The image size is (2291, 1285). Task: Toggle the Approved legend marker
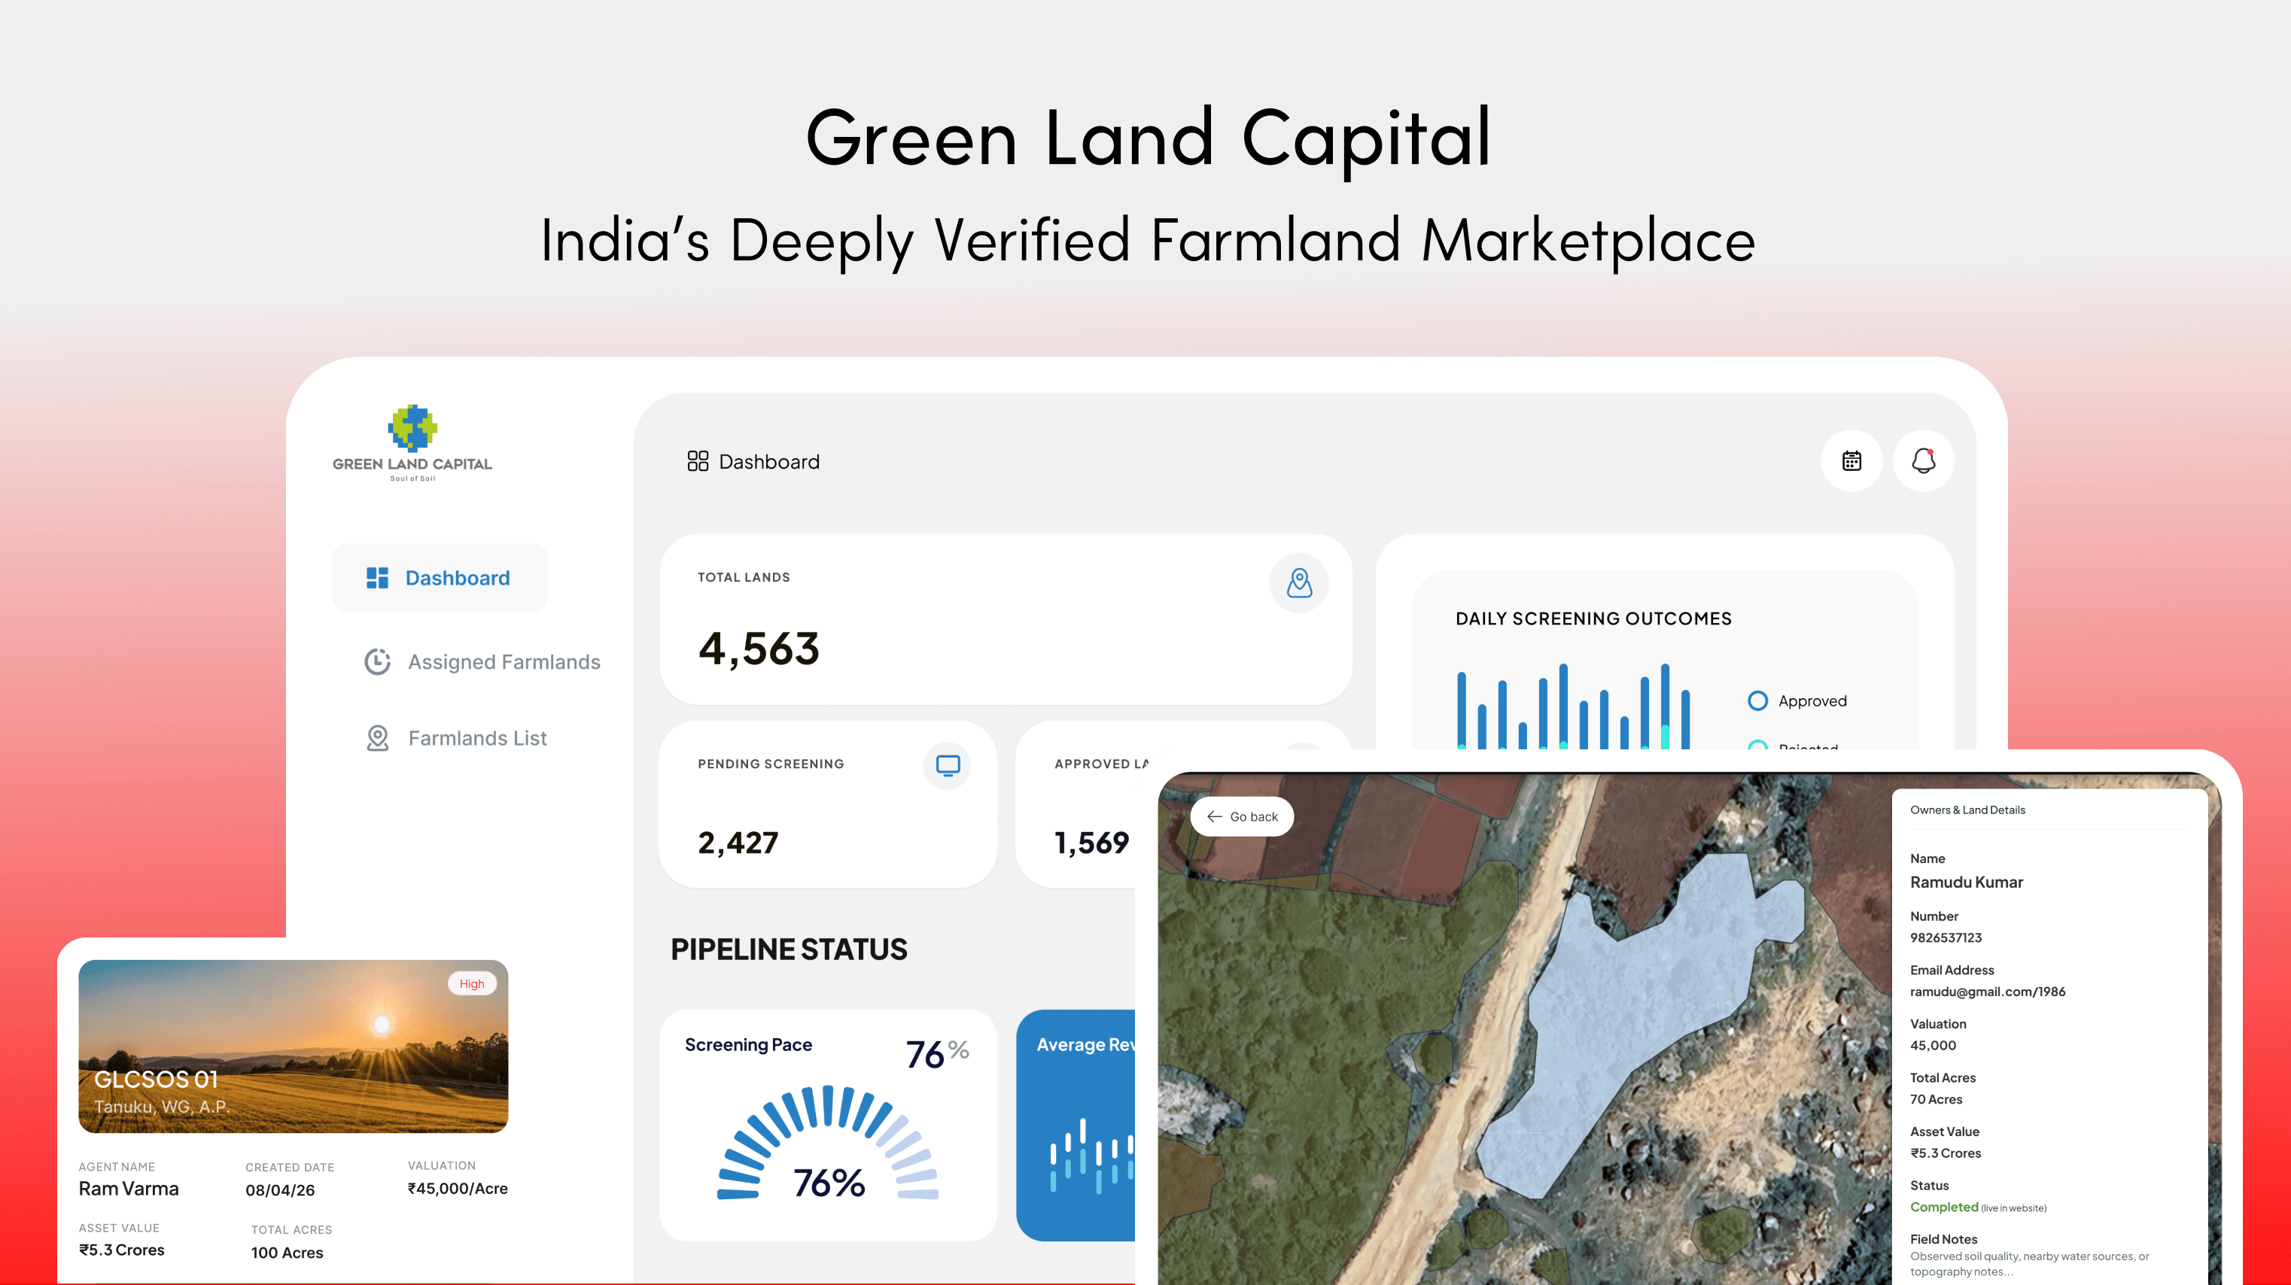click(1757, 700)
